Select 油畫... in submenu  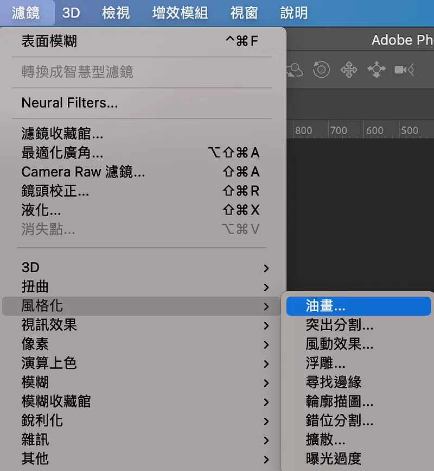click(359, 306)
